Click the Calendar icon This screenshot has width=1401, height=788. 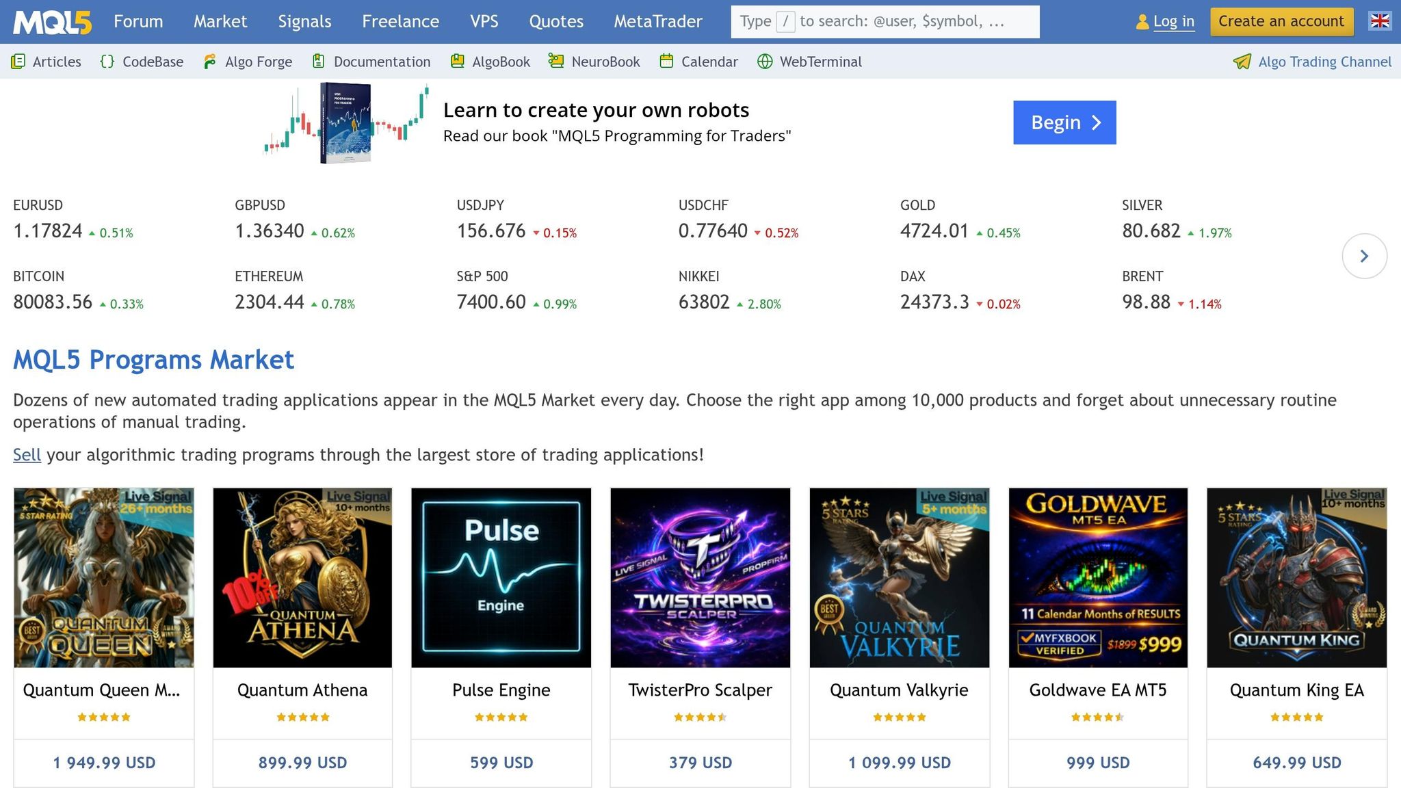point(667,62)
